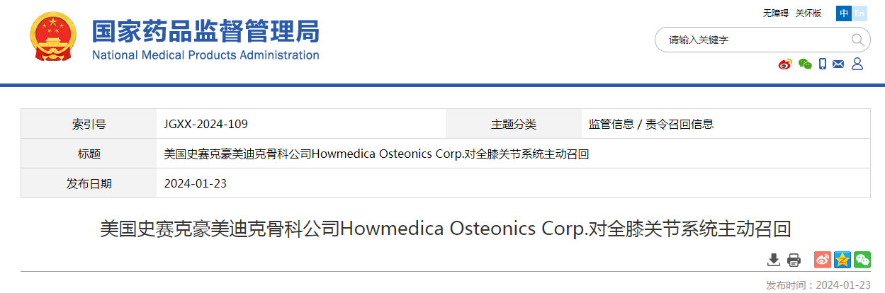Viewport: 885px width, 293px height.
Task: Click the magnifier search icon
Action: coord(857,40)
